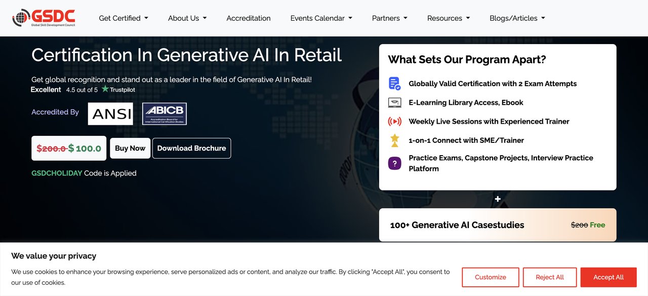Click 'Globally Valid Certification with 2 Exam Attempts'

point(493,84)
